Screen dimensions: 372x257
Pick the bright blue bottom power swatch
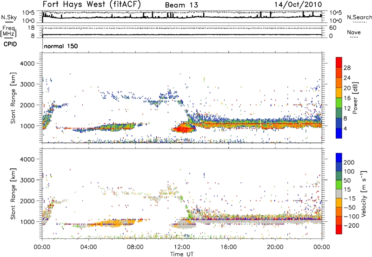339,134
